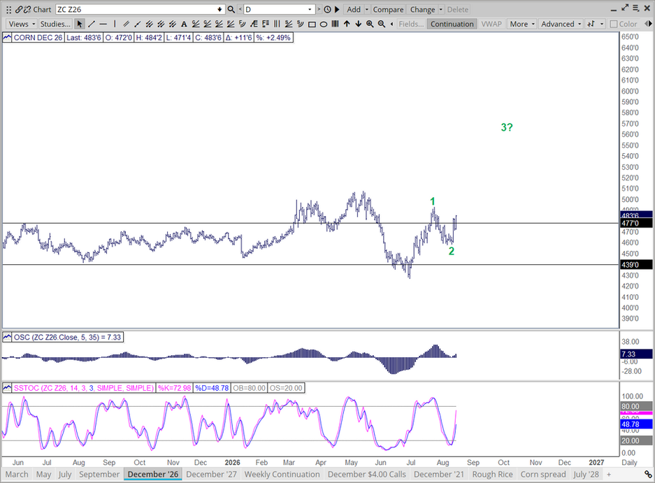Switch to the March tab
The image size is (655, 483).
coord(17,474)
